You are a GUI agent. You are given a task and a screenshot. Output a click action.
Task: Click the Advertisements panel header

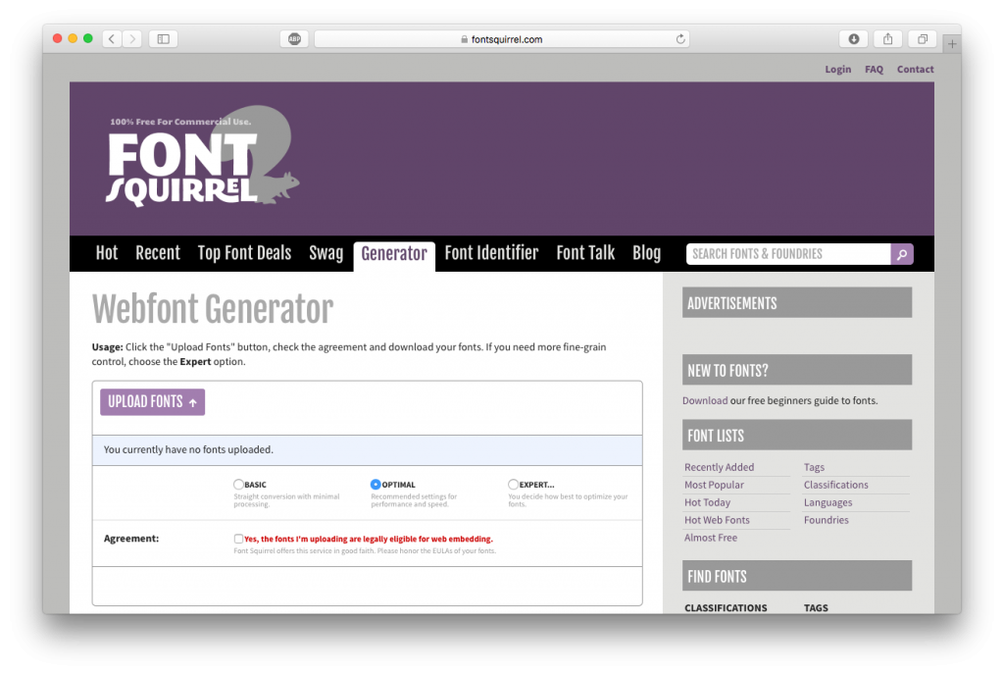click(x=796, y=303)
